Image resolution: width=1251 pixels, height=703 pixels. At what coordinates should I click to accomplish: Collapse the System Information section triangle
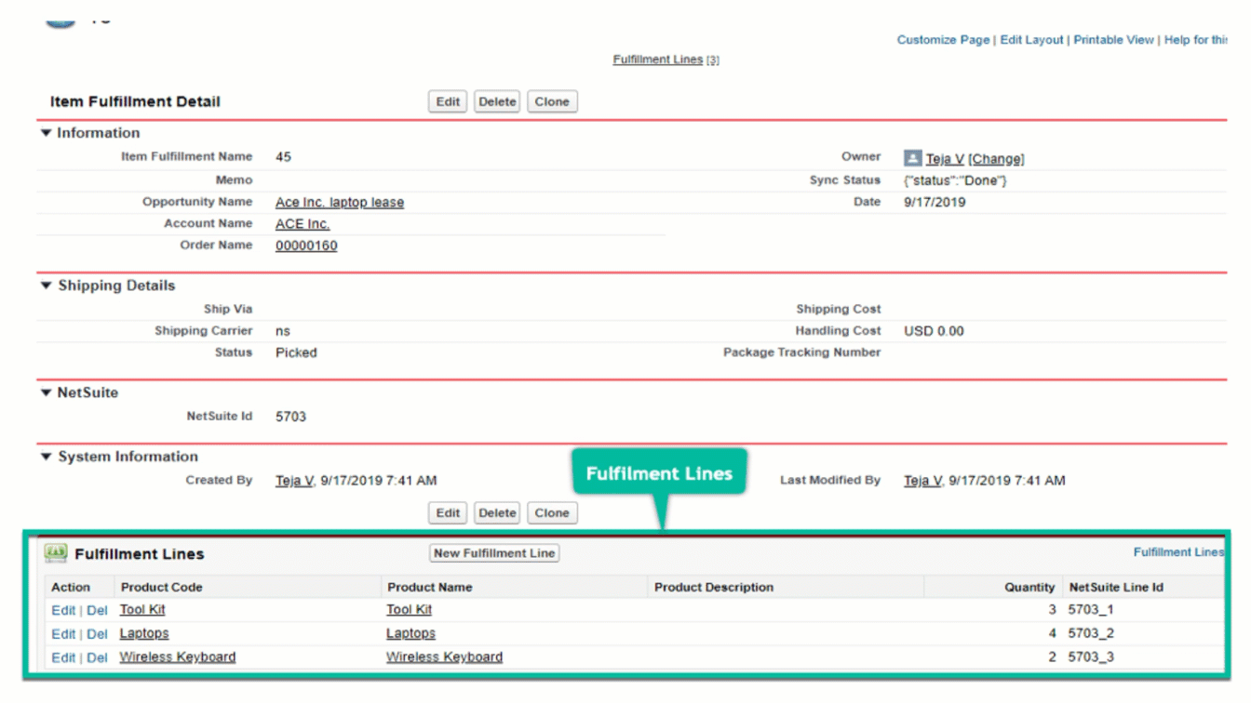47,457
